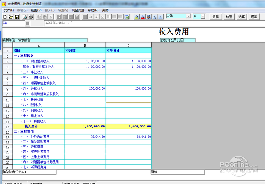Click the Cut scissors icon
Screen dimensions: 265x184
[51, 17]
